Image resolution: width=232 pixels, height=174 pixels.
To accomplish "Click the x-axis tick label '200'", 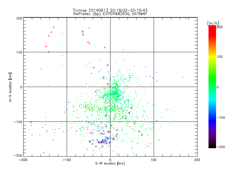I will [x=197, y=160].
